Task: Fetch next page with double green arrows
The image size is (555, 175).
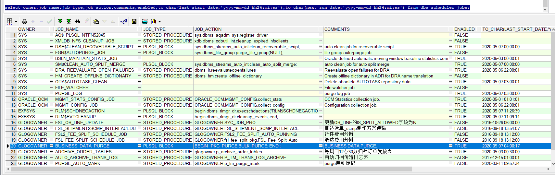Action: [60, 21]
